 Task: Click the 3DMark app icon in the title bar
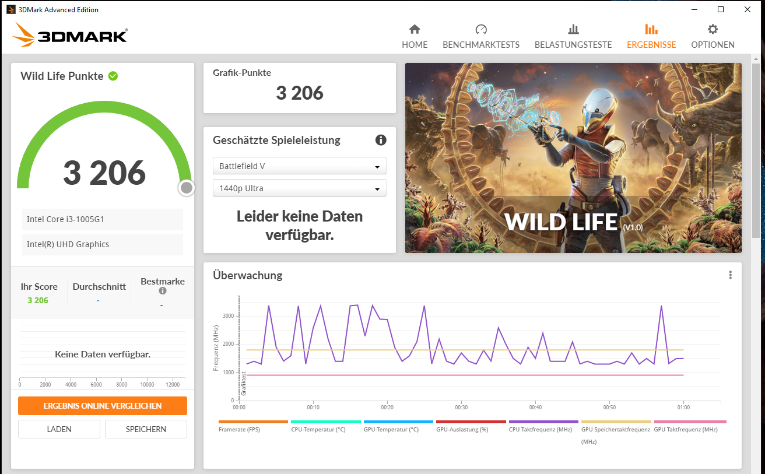point(11,9)
